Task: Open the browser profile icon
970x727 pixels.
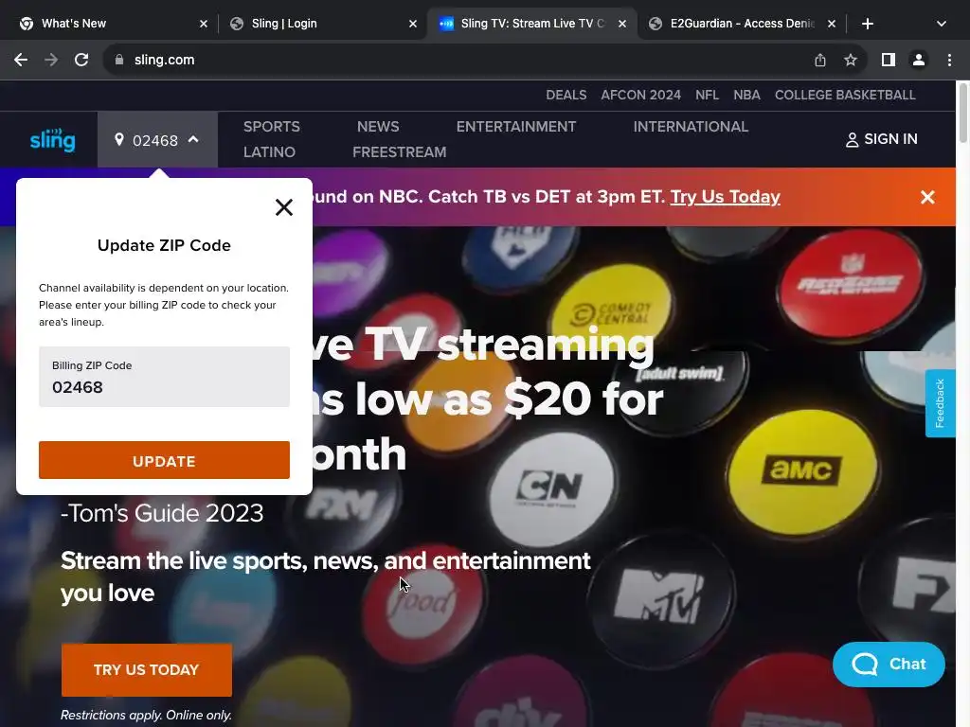Action: tap(919, 60)
